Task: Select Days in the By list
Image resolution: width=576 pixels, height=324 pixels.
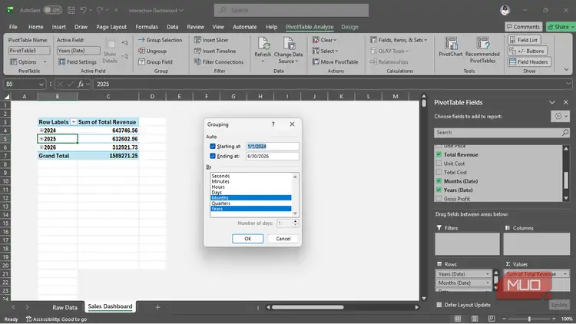Action: pos(251,192)
